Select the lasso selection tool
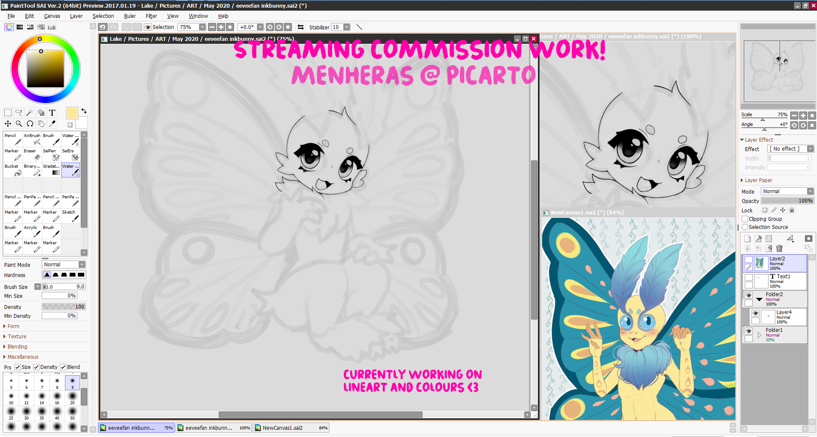 19,113
